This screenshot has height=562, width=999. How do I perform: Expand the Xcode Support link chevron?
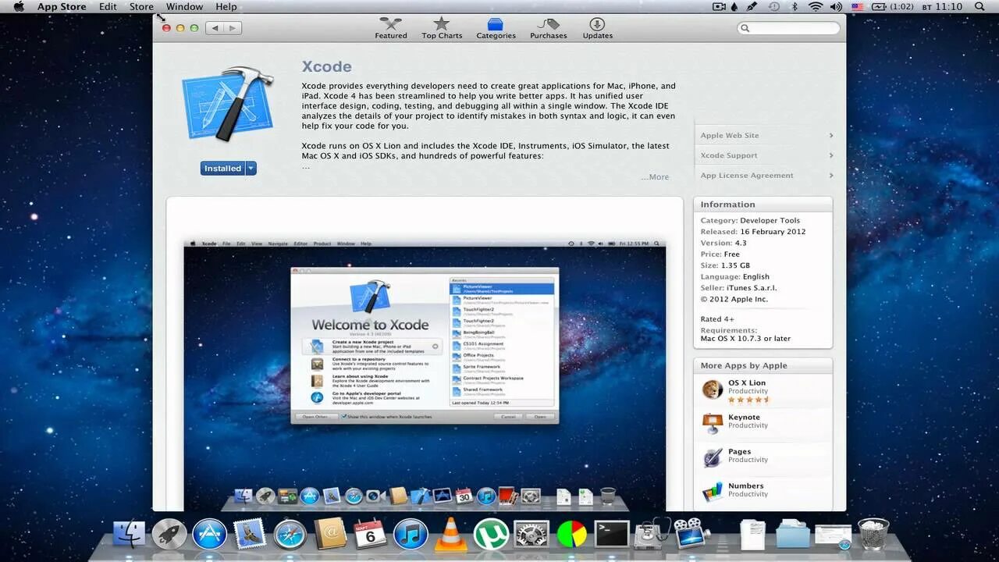click(x=831, y=155)
